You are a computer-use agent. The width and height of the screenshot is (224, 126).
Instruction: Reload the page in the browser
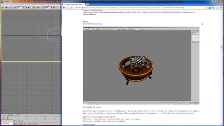[x=71, y=8]
